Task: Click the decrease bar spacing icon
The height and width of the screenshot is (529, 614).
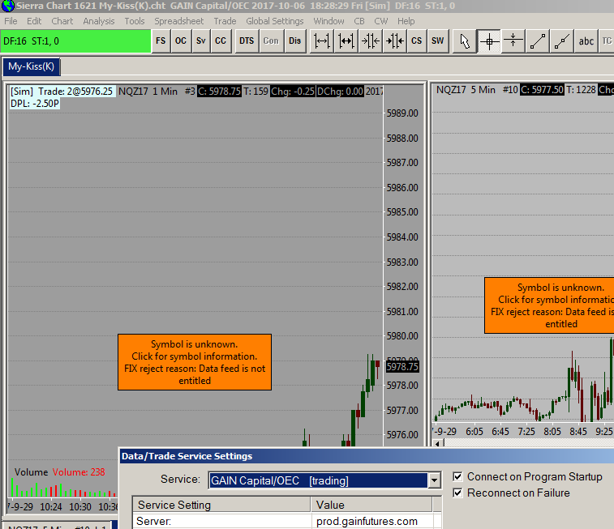Action: click(x=346, y=41)
